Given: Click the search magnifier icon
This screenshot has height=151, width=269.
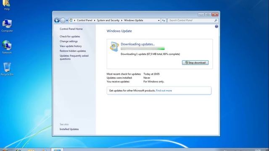Looking at the screenshot, I should (x=216, y=21).
